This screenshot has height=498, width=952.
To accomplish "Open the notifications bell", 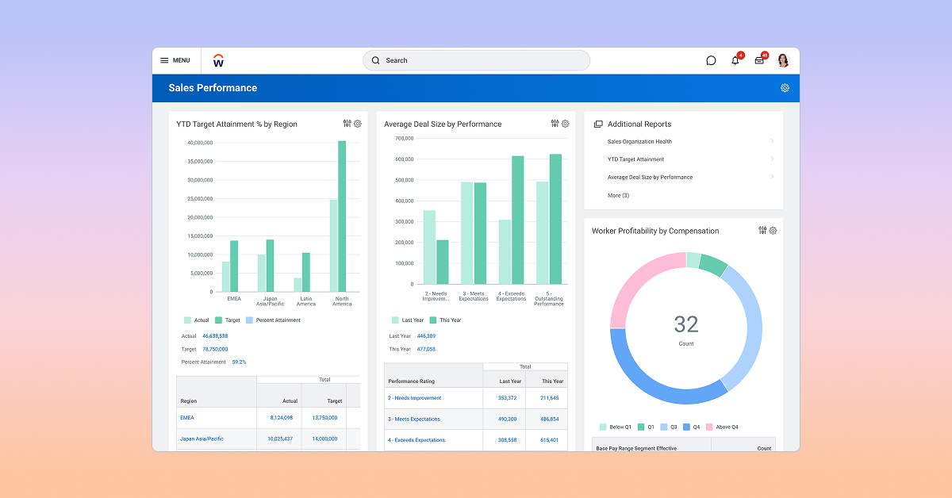I will click(735, 60).
